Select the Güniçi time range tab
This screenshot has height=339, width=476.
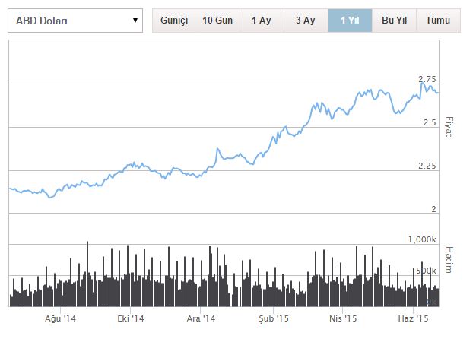pos(174,21)
